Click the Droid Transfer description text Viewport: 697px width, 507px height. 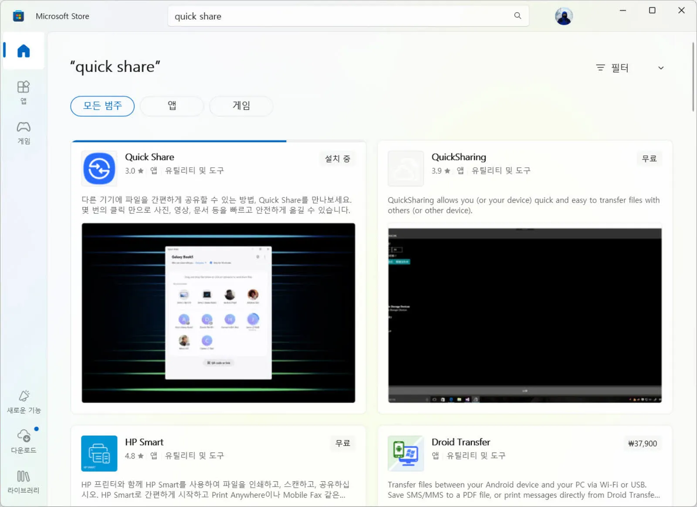[524, 490]
